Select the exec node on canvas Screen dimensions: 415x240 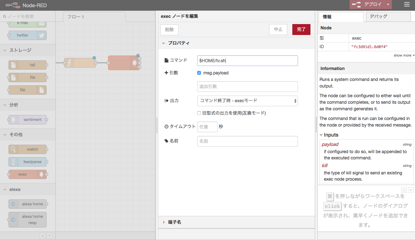(x=124, y=63)
